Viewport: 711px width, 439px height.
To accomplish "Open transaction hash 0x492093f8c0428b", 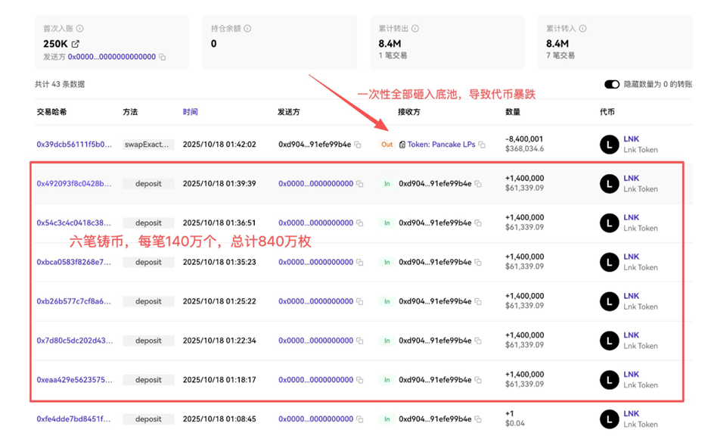I will point(74,183).
